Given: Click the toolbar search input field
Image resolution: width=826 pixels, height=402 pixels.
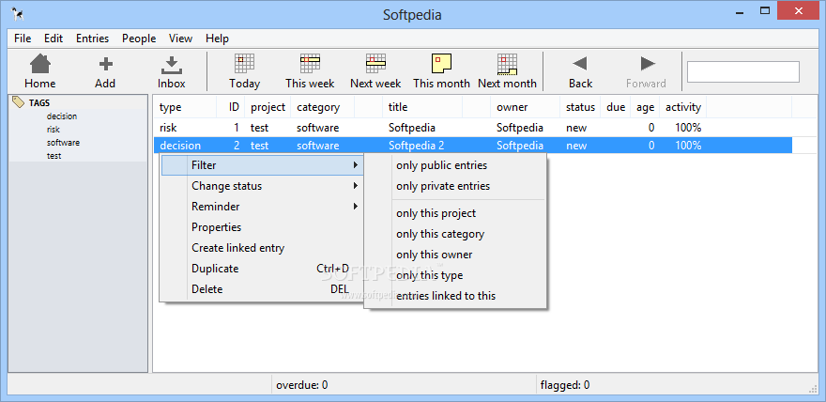Looking at the screenshot, I should [743, 72].
